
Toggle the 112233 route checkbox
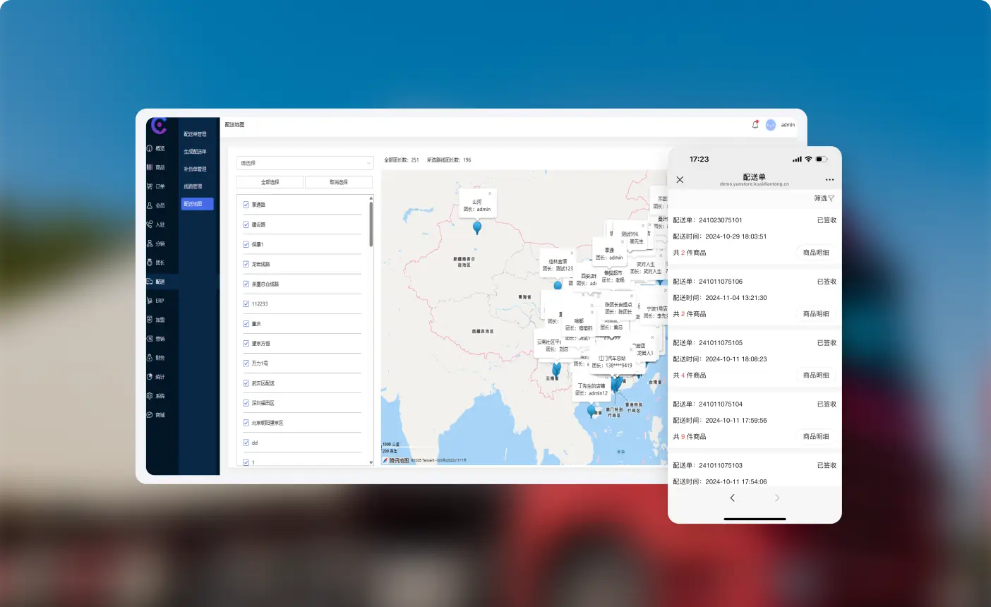click(x=246, y=304)
